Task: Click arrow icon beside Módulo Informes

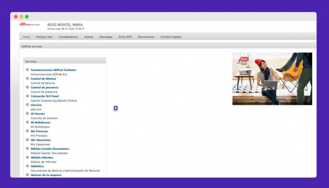Action: 27,157
